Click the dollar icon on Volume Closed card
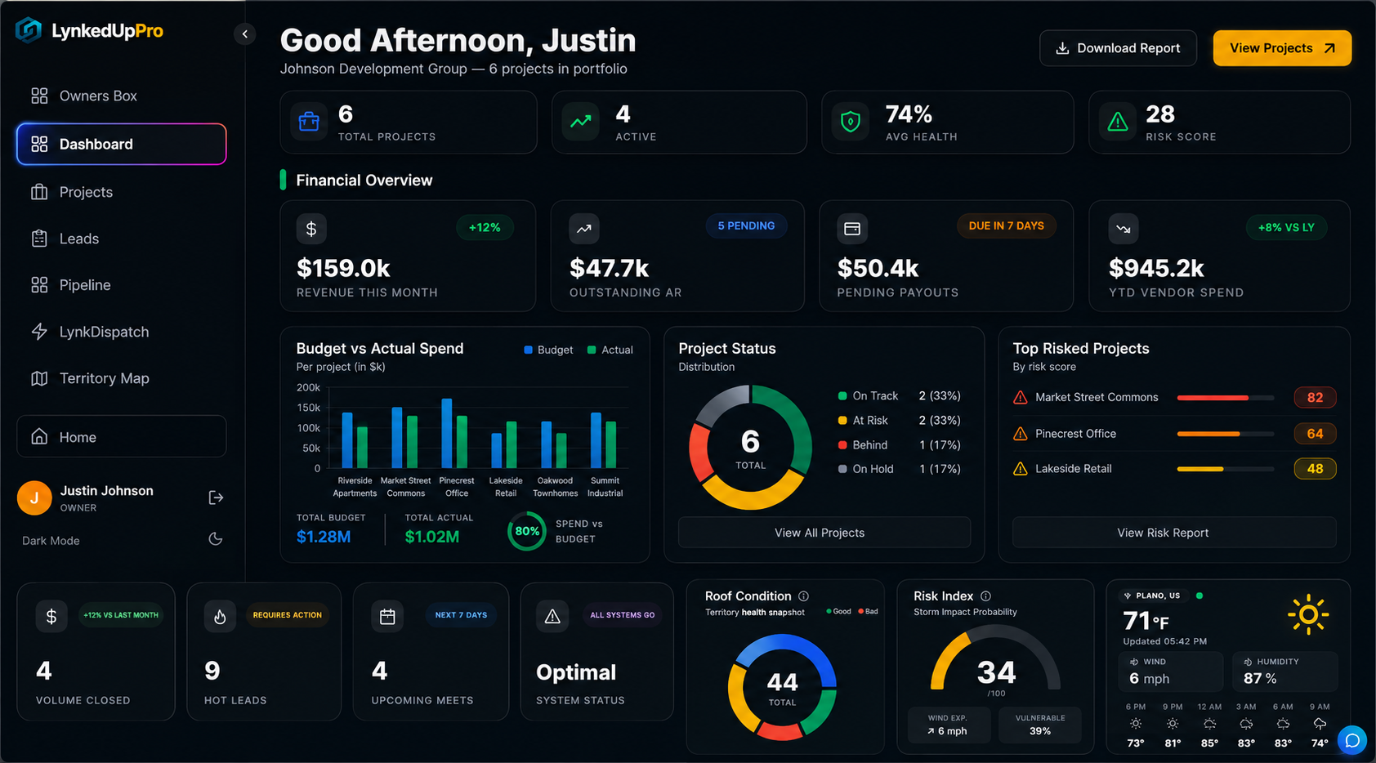 click(x=51, y=616)
